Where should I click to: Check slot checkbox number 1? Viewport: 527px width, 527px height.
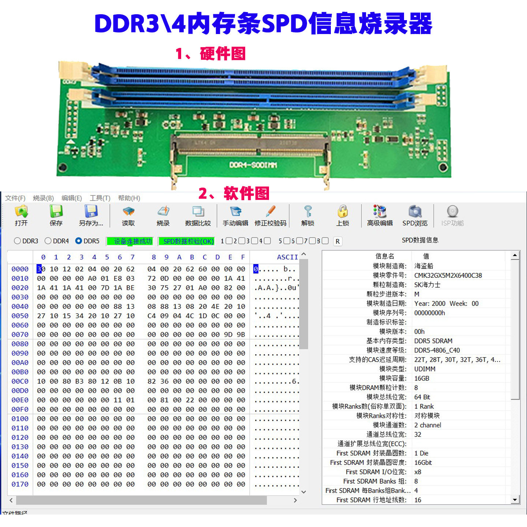[x=229, y=241]
